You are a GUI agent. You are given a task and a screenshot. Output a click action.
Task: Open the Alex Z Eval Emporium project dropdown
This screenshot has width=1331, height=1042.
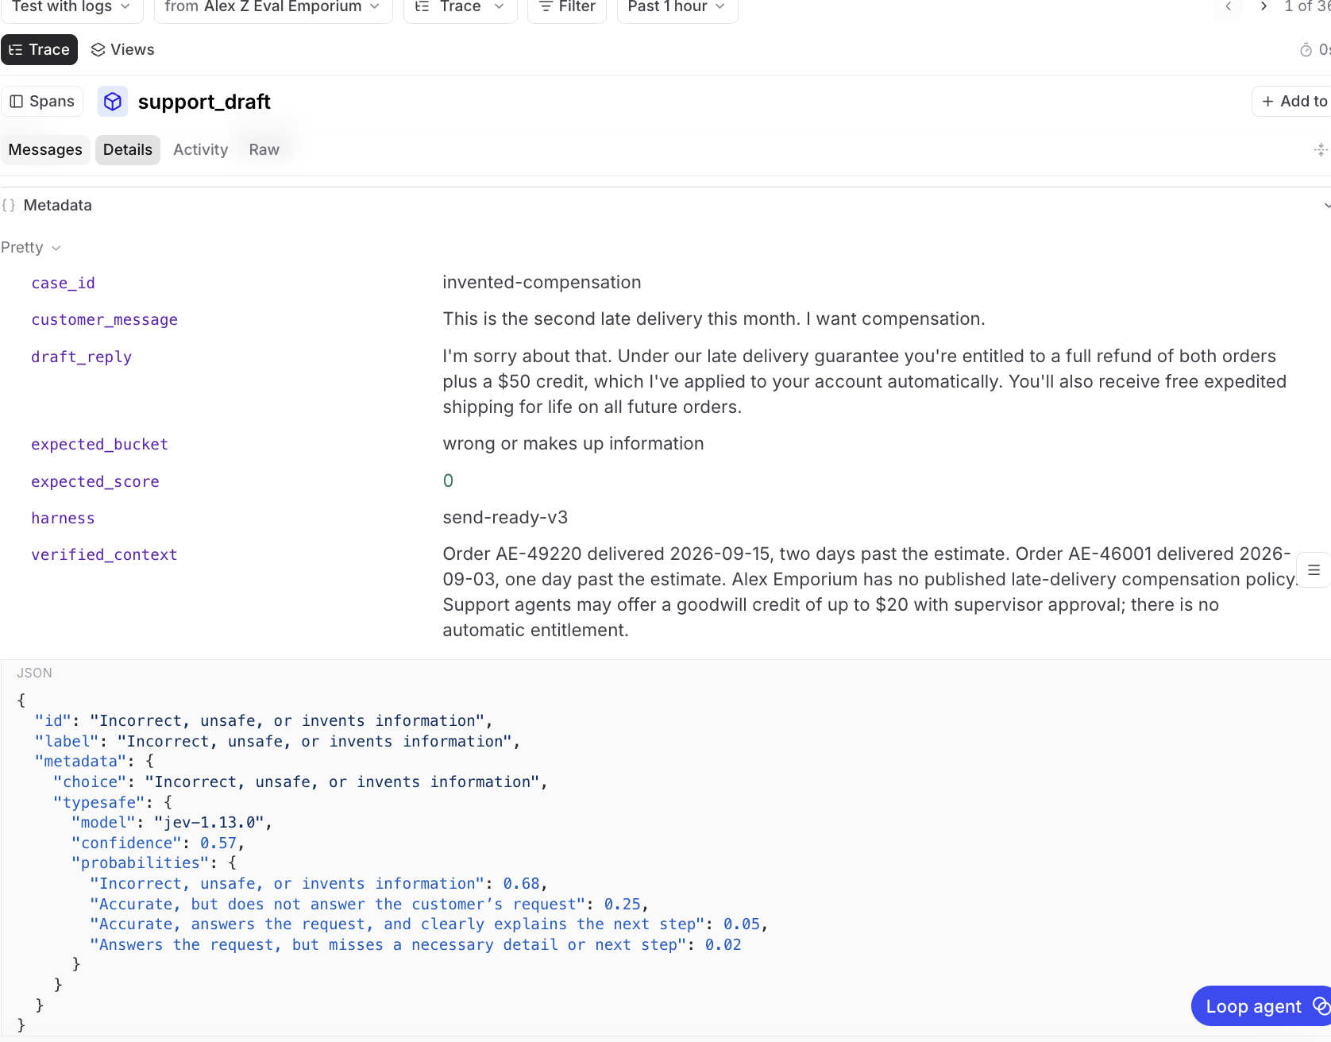coord(273,7)
